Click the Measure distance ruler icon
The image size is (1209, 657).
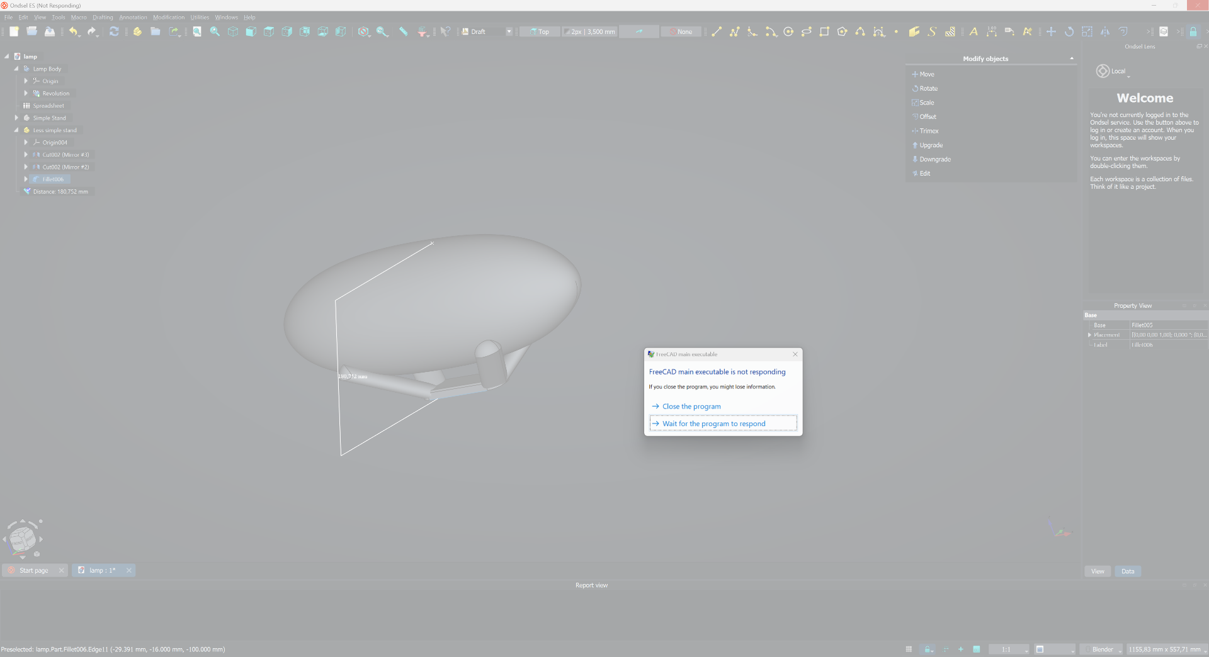[403, 31]
